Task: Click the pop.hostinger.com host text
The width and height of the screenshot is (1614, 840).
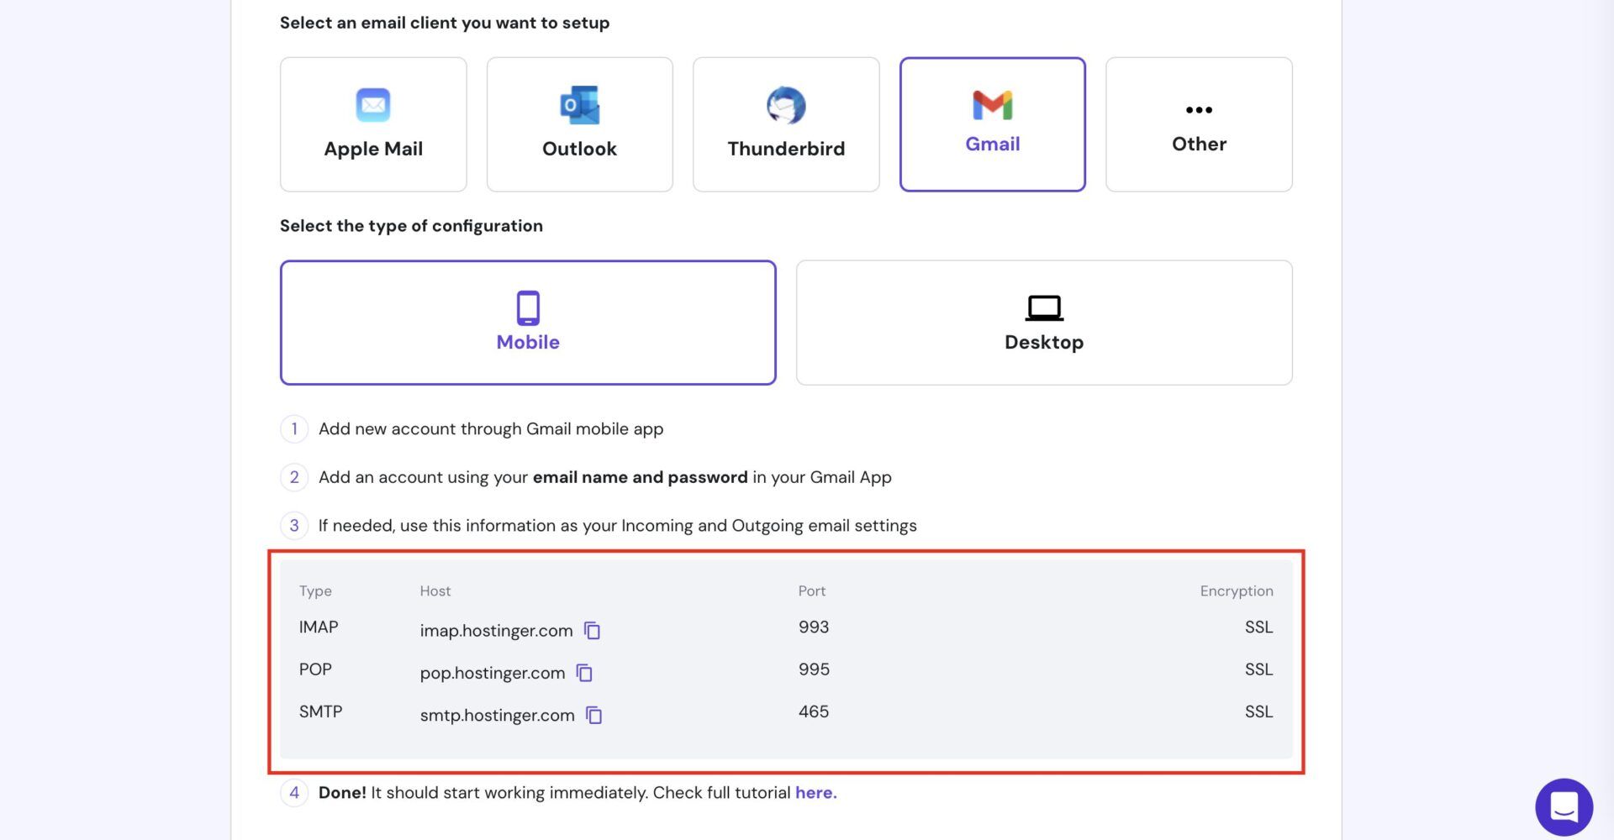Action: coord(492,673)
